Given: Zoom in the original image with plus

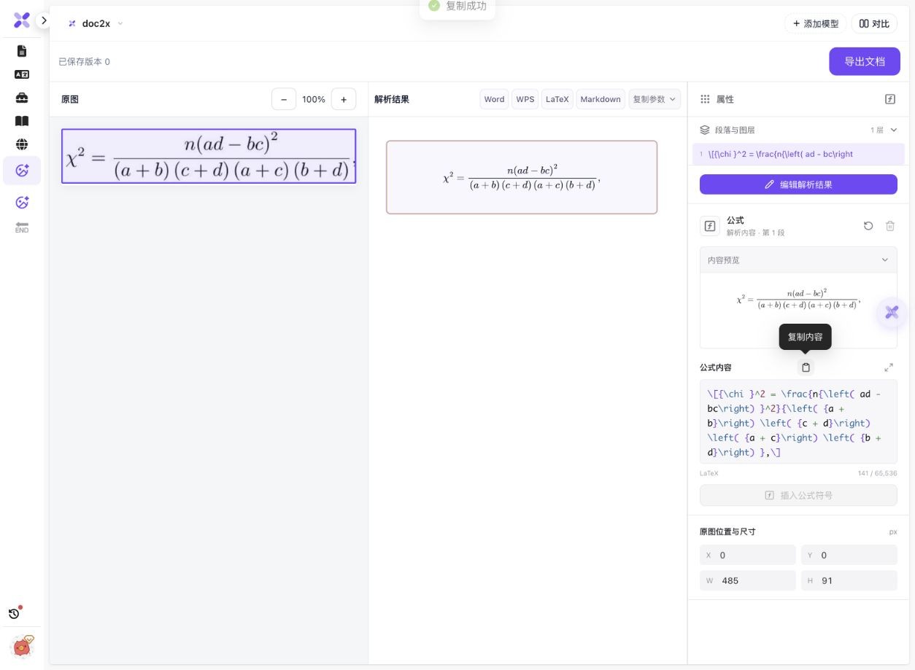Looking at the screenshot, I should click(x=344, y=99).
